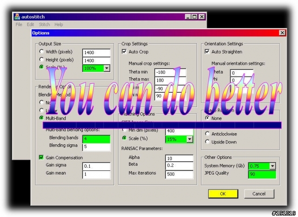Select the Anticlockwise rotation radio button

[x=207, y=134]
